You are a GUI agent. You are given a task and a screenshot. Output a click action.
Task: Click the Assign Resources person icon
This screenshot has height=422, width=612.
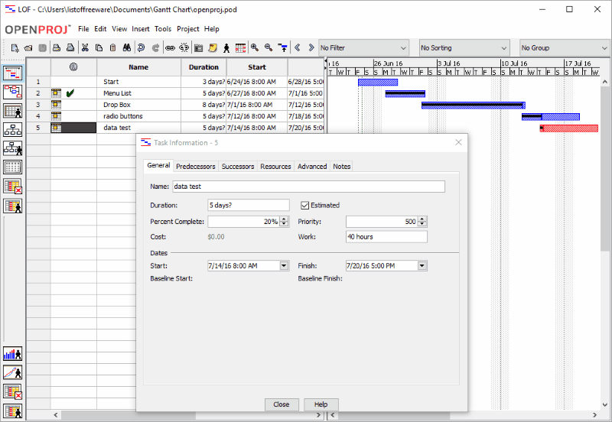226,48
